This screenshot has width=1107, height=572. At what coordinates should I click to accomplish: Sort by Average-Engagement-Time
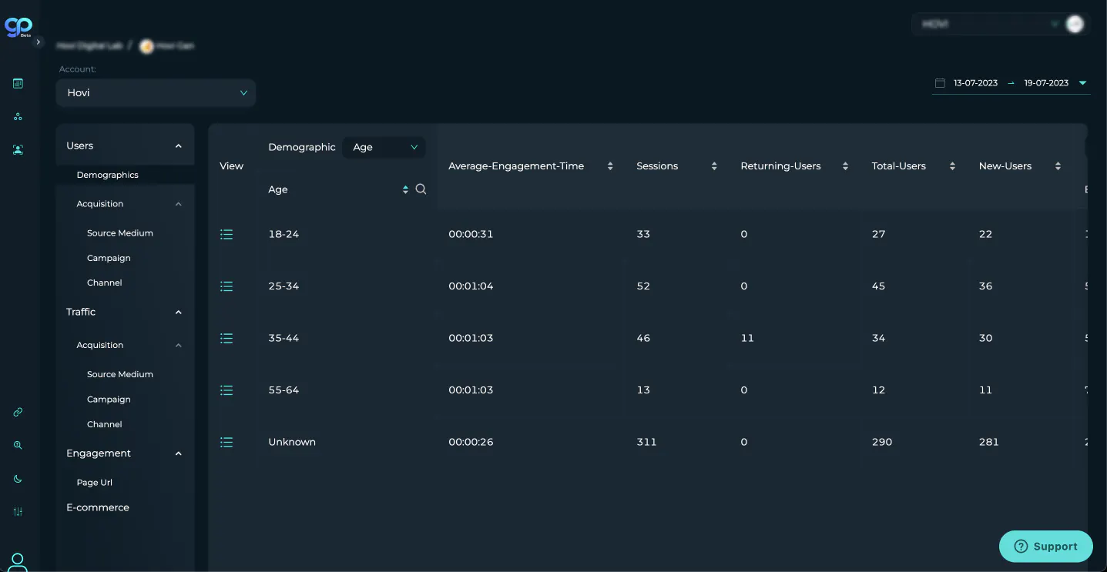(x=610, y=166)
